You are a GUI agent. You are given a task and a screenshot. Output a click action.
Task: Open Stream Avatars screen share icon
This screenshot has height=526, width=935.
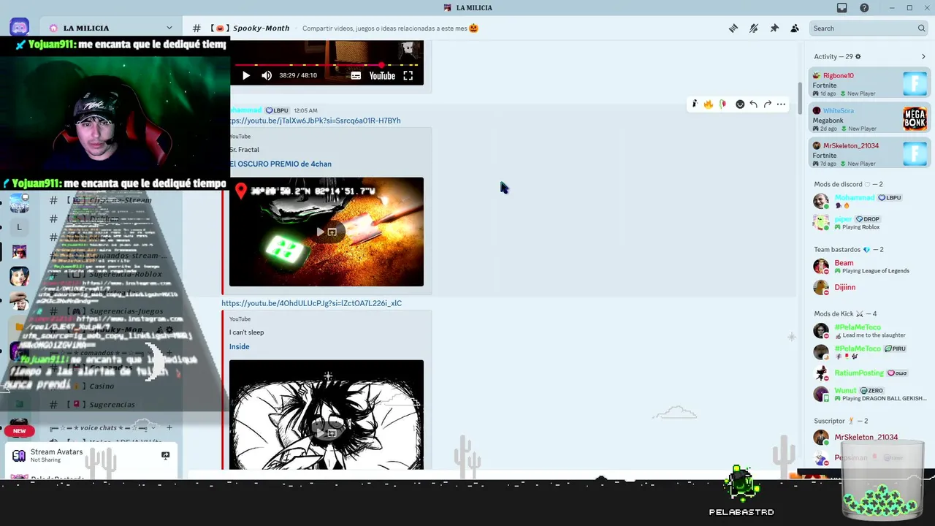point(165,456)
